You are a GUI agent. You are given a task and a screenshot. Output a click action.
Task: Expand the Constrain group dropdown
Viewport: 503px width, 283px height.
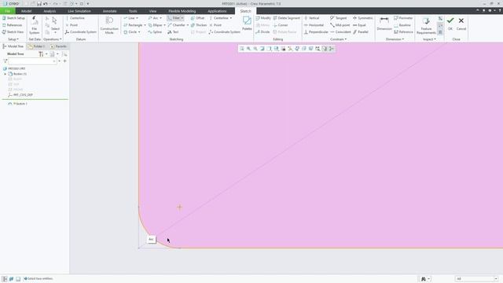(339, 39)
